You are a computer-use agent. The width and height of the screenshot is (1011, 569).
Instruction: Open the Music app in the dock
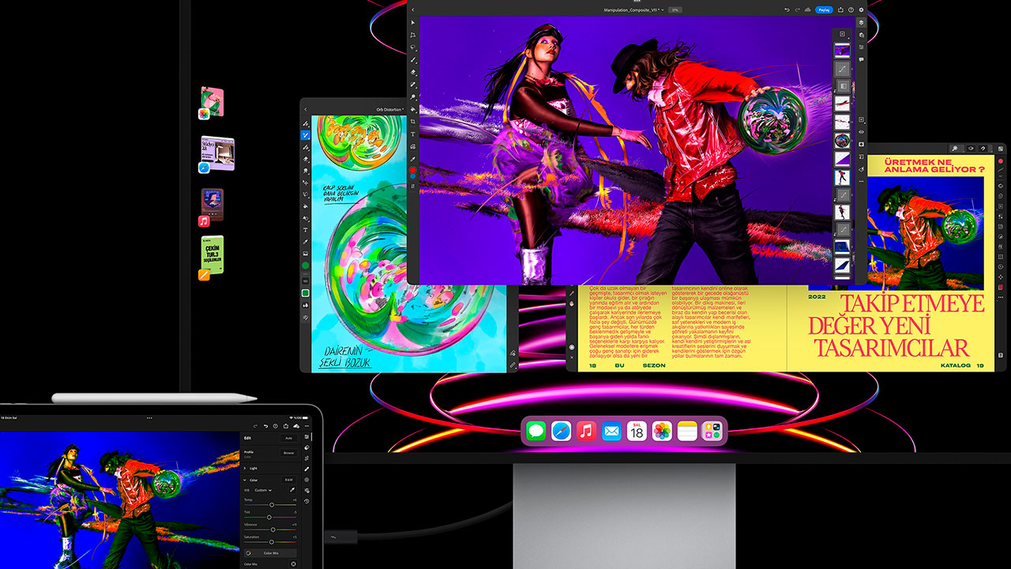pyautogui.click(x=585, y=431)
